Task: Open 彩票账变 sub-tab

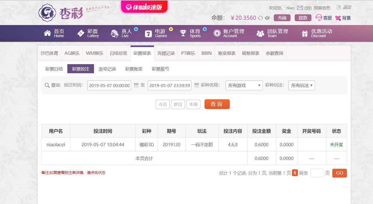Action: point(134,69)
